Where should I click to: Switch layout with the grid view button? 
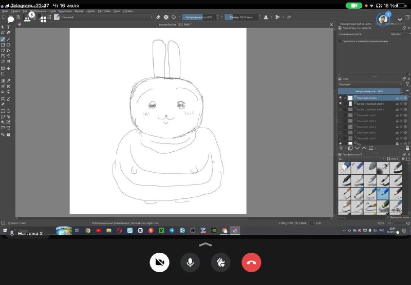pyautogui.click(x=44, y=19)
